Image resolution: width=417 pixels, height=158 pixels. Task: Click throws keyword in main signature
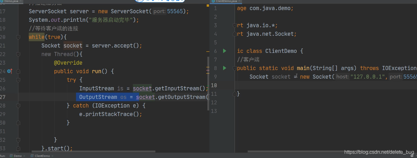coord(369,68)
